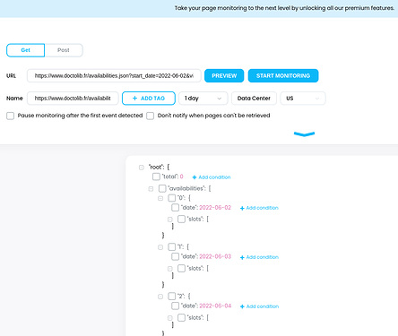Click the Data Center label box
Screen dimensions: 398x336
click(254, 99)
